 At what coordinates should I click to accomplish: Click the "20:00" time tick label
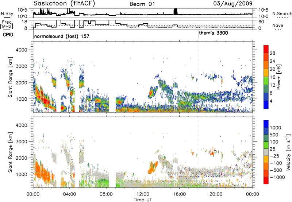(216, 194)
